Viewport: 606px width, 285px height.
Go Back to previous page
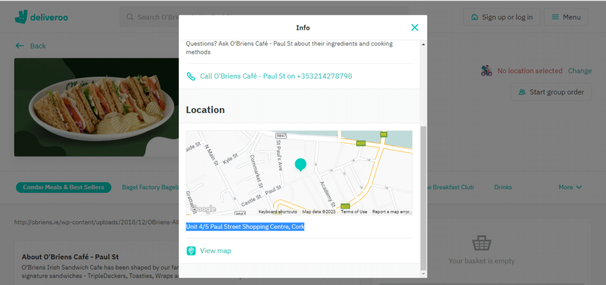pos(31,46)
